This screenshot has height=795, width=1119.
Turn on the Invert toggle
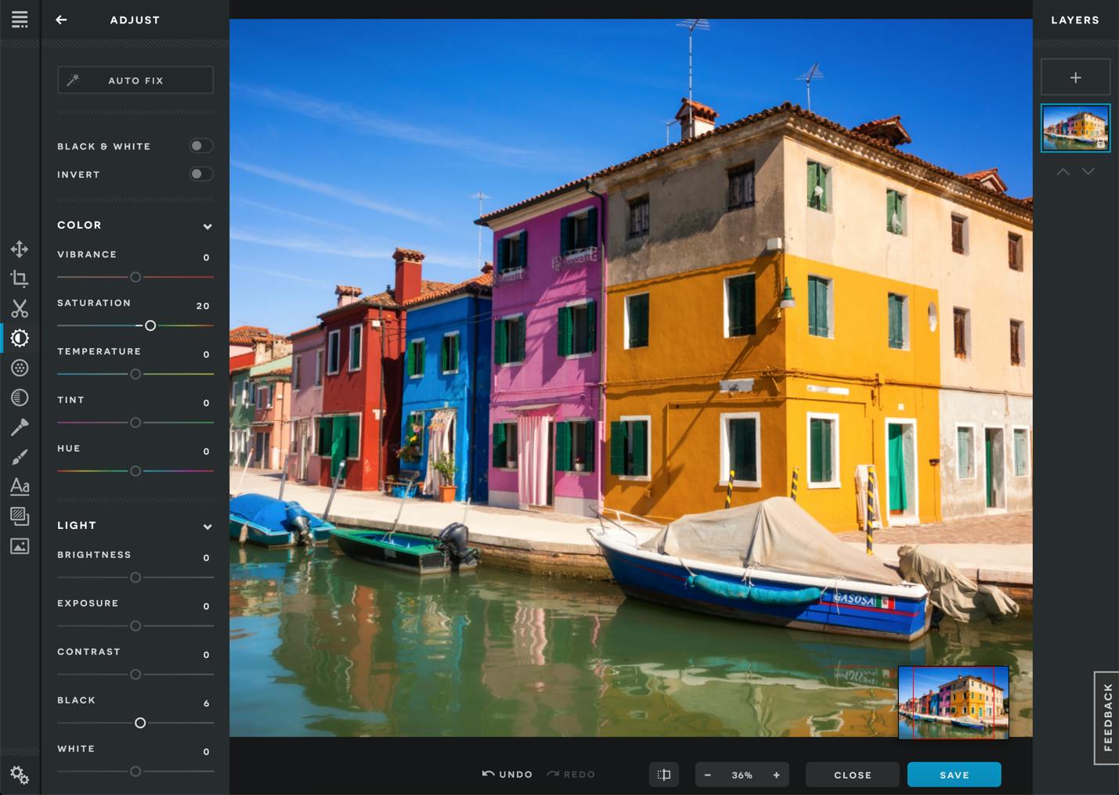pyautogui.click(x=200, y=174)
